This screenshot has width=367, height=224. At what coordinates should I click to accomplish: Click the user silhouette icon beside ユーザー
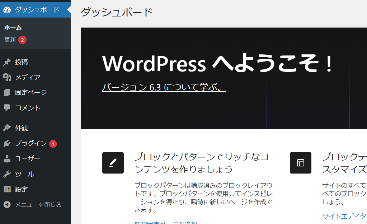pyautogui.click(x=7, y=159)
